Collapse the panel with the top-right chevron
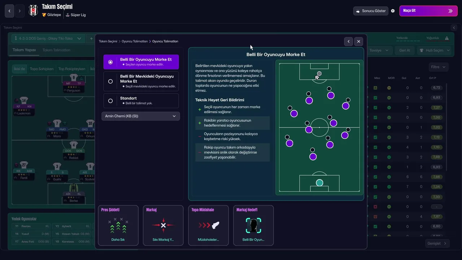Image resolution: width=462 pixels, height=260 pixels. pyautogui.click(x=454, y=27)
